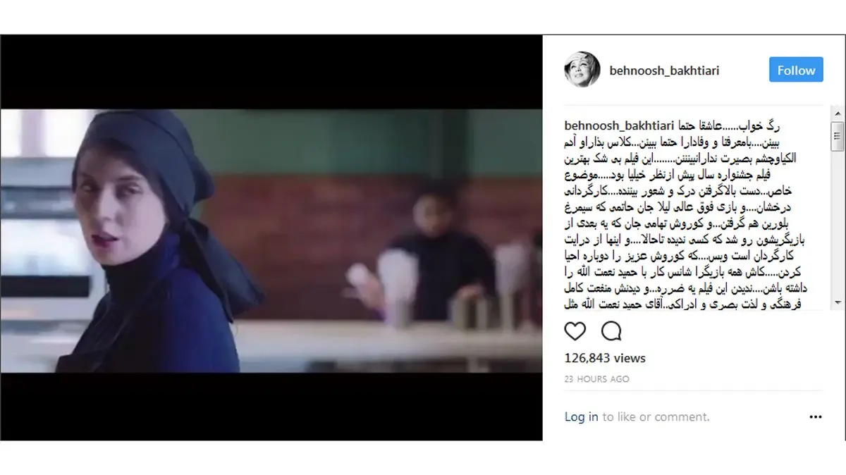
Task: Open behnoosh_bakhtiari's round profile picture
Action: pyautogui.click(x=582, y=70)
